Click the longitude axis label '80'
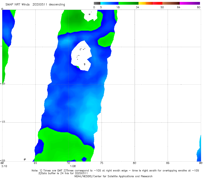The image size is (203, 178). click(134, 163)
